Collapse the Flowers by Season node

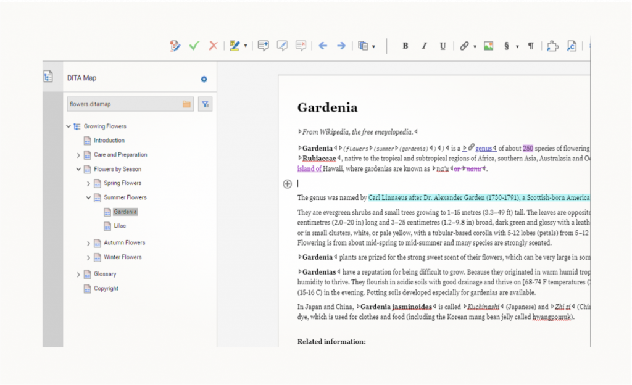[x=78, y=169]
